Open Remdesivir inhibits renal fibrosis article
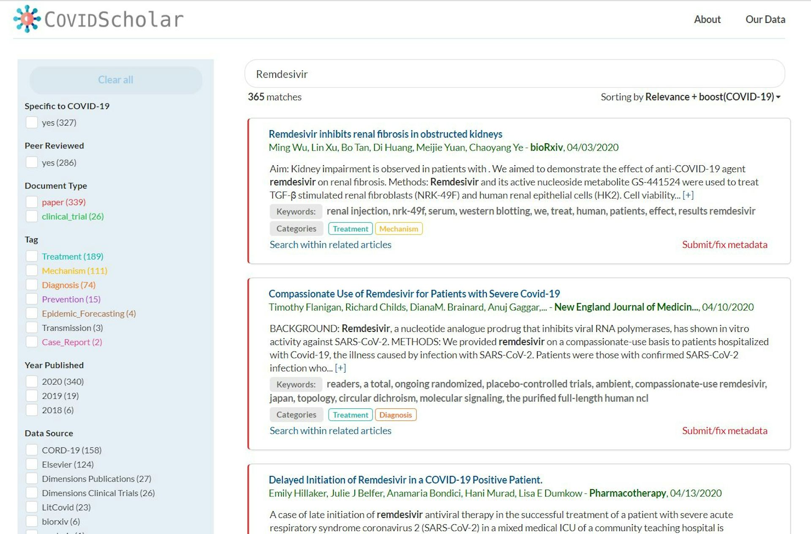 point(385,134)
